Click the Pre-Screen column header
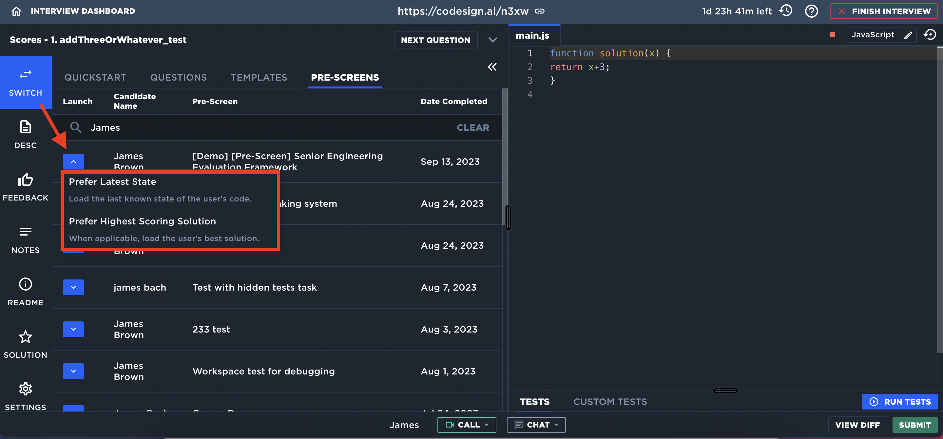This screenshot has width=943, height=439. click(215, 102)
